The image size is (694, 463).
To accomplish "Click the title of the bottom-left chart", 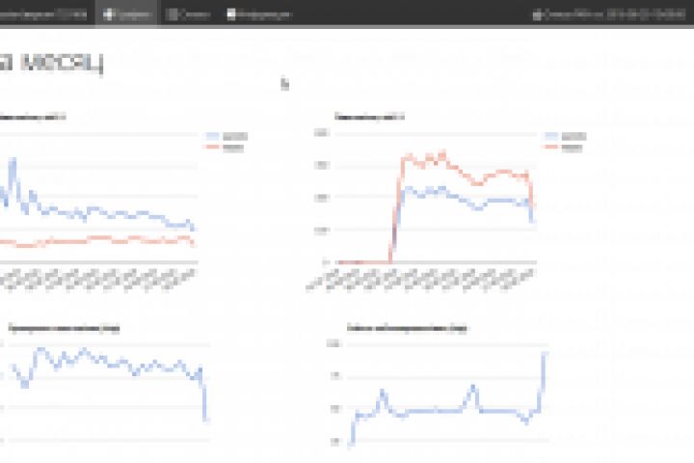I will tap(65, 328).
